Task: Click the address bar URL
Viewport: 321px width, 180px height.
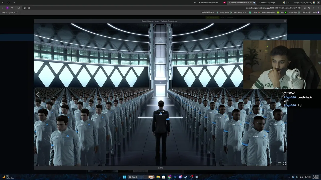Action: click(271, 8)
